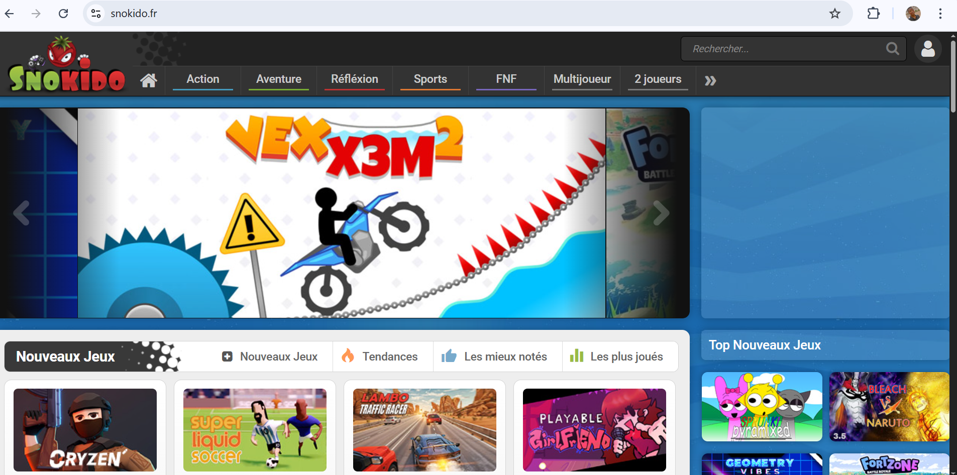This screenshot has width=957, height=475.
Task: Open the Cryzen game thumbnail
Action: tap(85, 430)
